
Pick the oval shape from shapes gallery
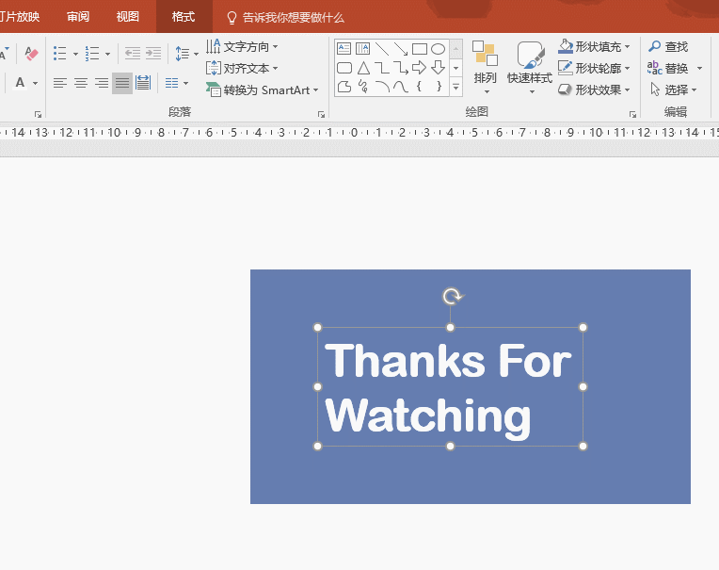(x=438, y=49)
